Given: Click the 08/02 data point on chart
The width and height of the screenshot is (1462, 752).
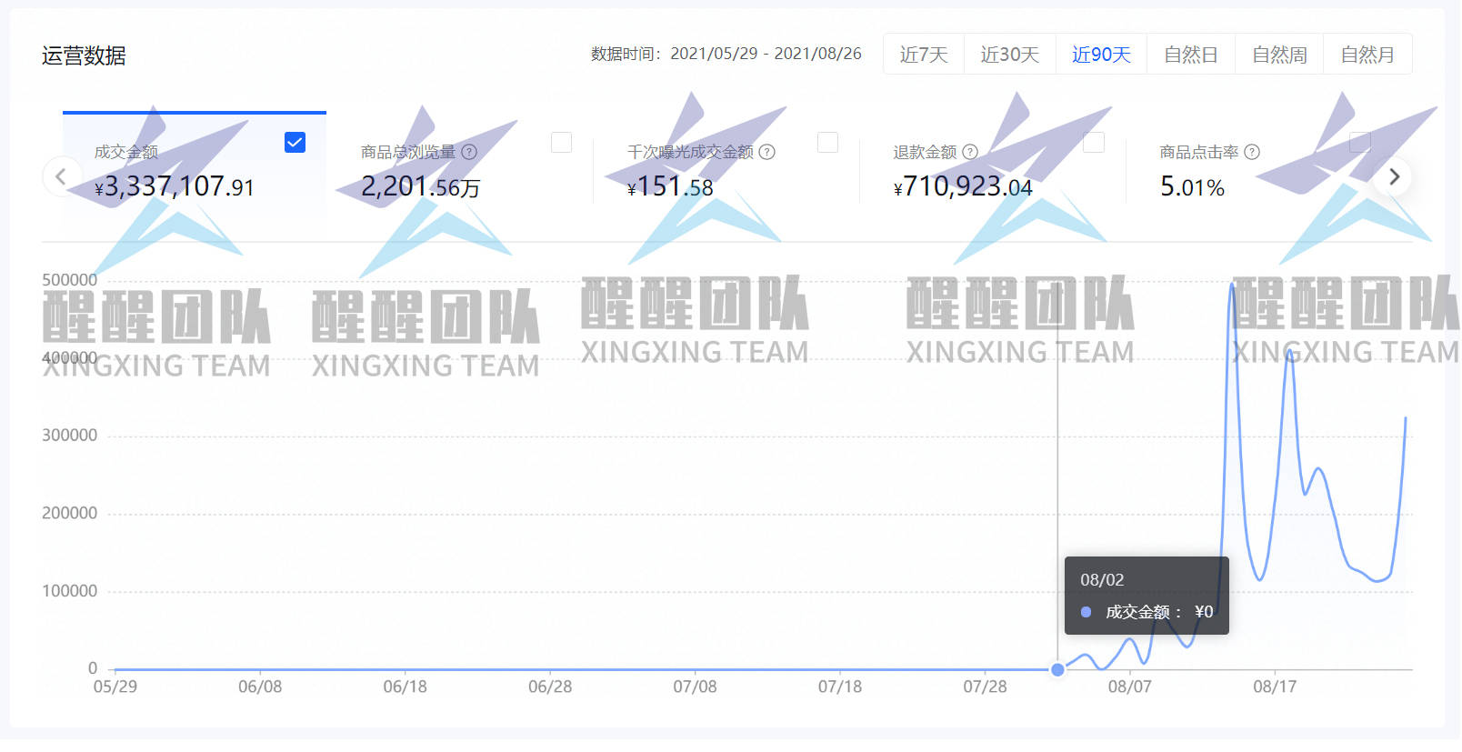Looking at the screenshot, I should [1057, 670].
